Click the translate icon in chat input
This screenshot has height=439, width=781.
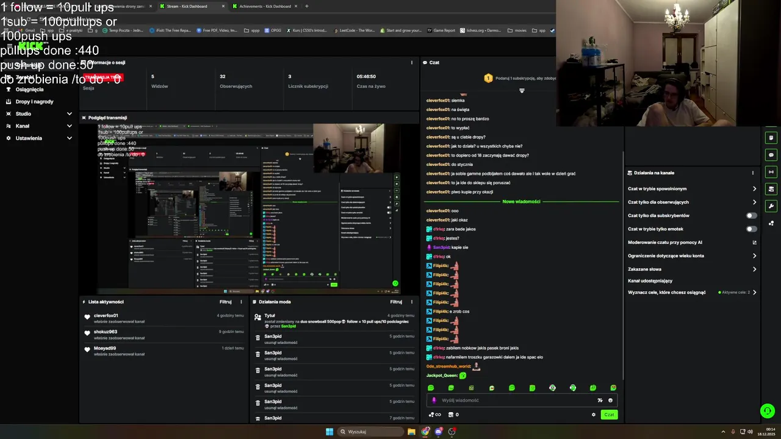coord(600,401)
